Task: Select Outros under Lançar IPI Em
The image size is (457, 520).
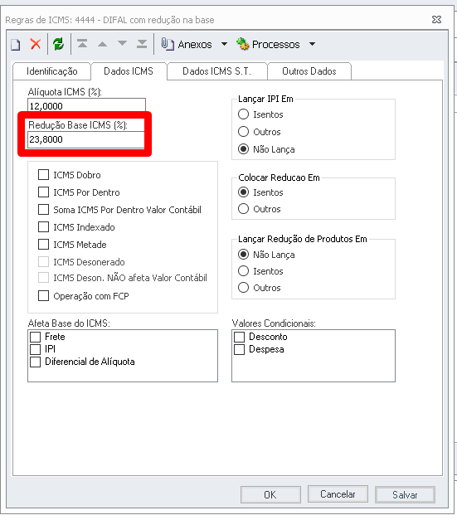Action: click(x=243, y=132)
